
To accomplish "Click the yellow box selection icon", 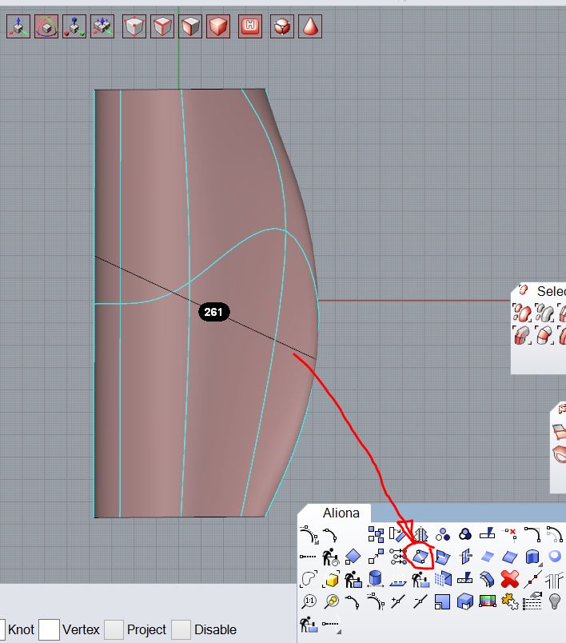I will click(331, 579).
